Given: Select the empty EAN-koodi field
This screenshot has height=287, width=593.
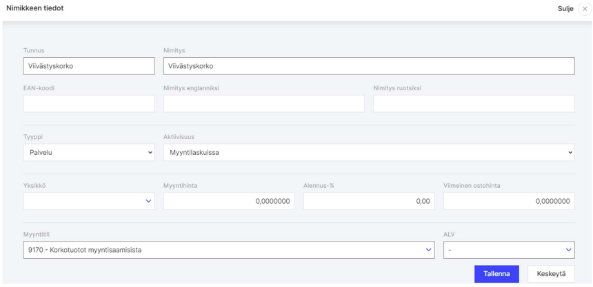Looking at the screenshot, I should [89, 104].
